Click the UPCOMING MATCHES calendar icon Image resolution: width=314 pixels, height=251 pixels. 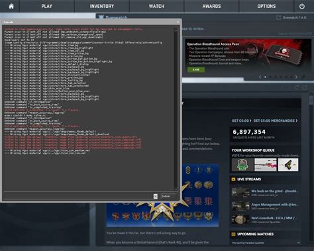[233, 234]
